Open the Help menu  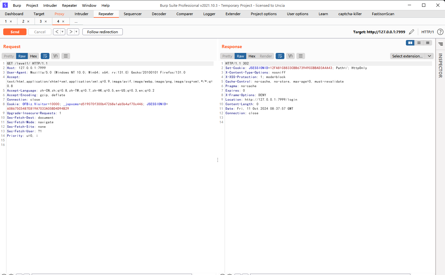[105, 5]
